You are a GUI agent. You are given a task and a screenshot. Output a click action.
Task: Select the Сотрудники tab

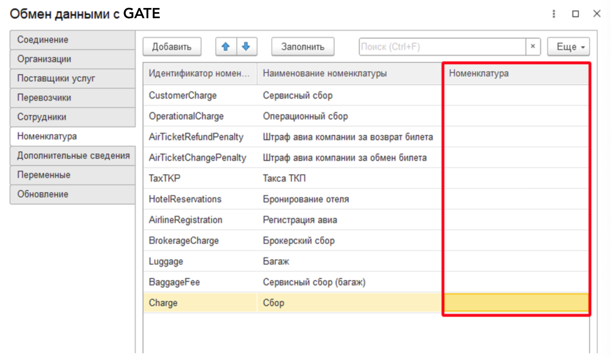pyautogui.click(x=72, y=117)
